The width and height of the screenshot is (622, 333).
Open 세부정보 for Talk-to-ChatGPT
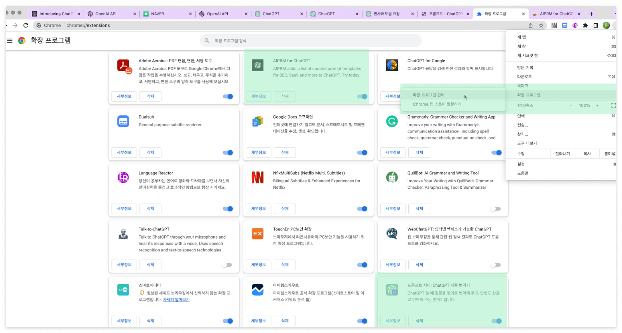tap(124, 265)
